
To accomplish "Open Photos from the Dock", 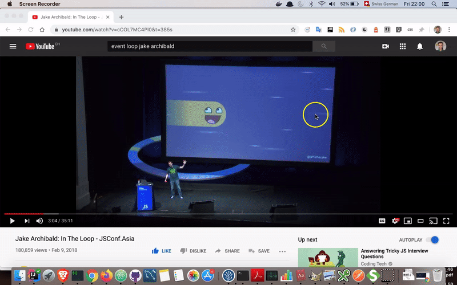I will tap(193, 275).
